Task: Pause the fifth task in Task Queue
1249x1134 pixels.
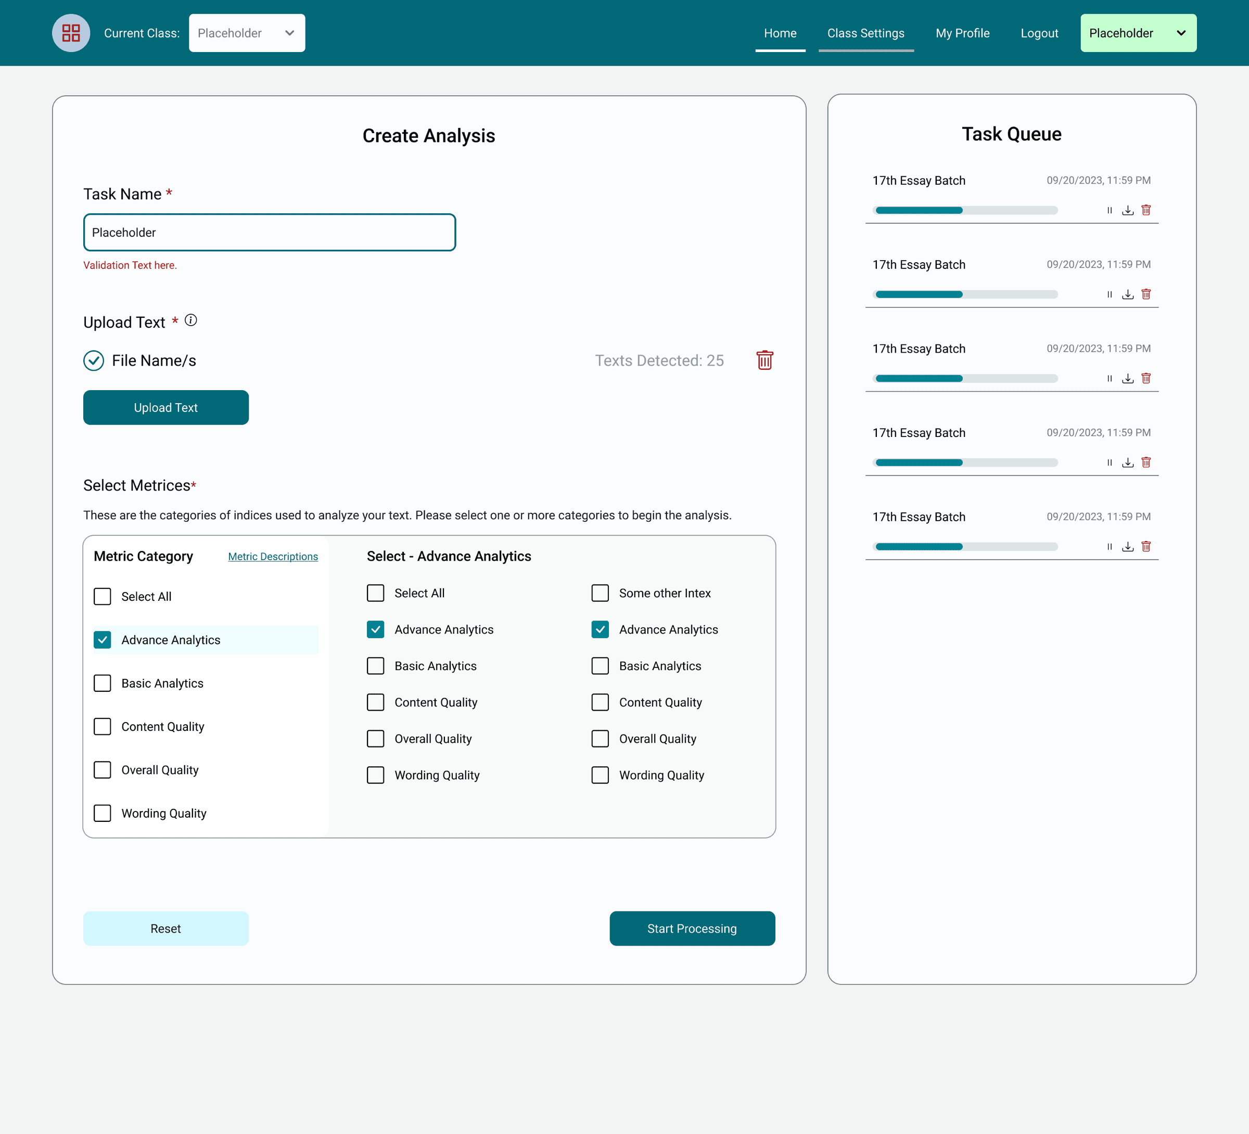Action: click(x=1110, y=547)
